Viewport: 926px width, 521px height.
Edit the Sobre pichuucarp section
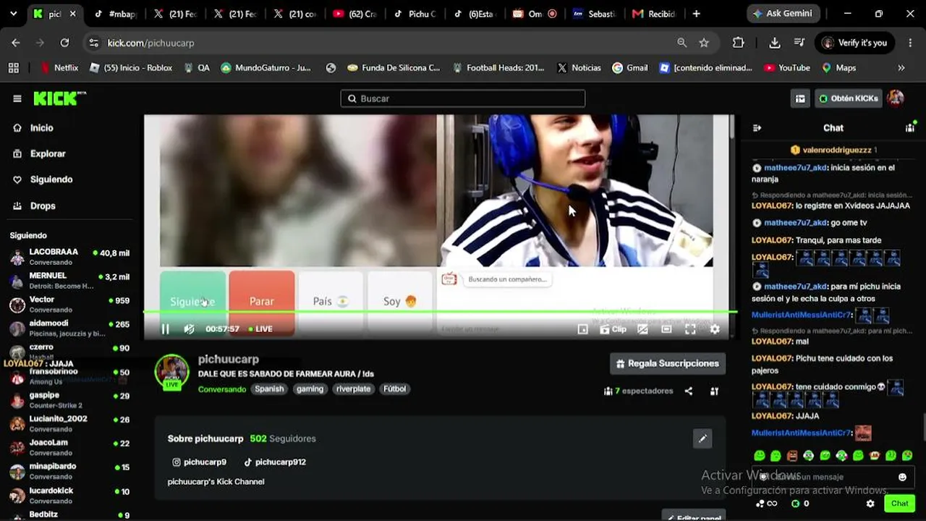pyautogui.click(x=702, y=439)
